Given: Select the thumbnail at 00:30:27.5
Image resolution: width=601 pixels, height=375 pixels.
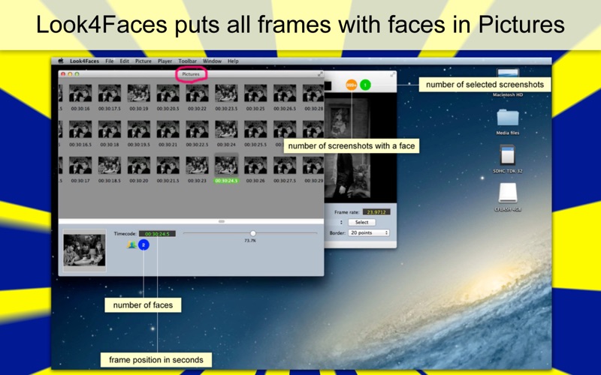Looking at the screenshot, I should (285, 165).
